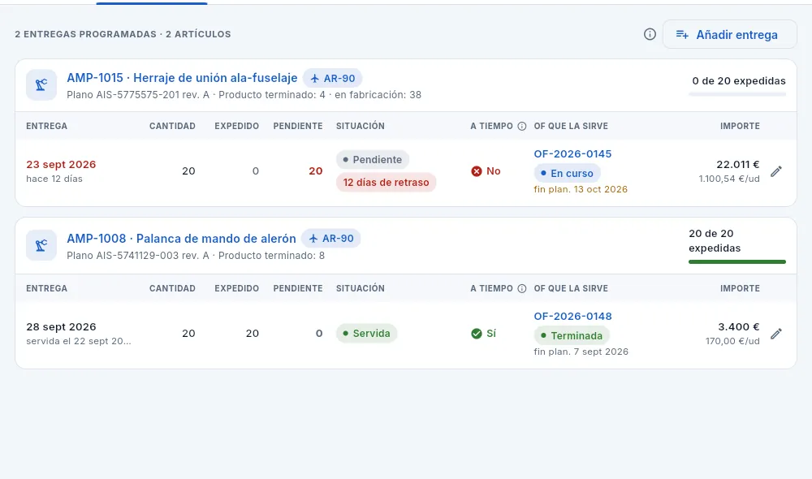Screen dimensions: 812x479
Task: Click the 2 ENTREGAS PROGRAMADAS heading
Action: [x=85, y=34]
